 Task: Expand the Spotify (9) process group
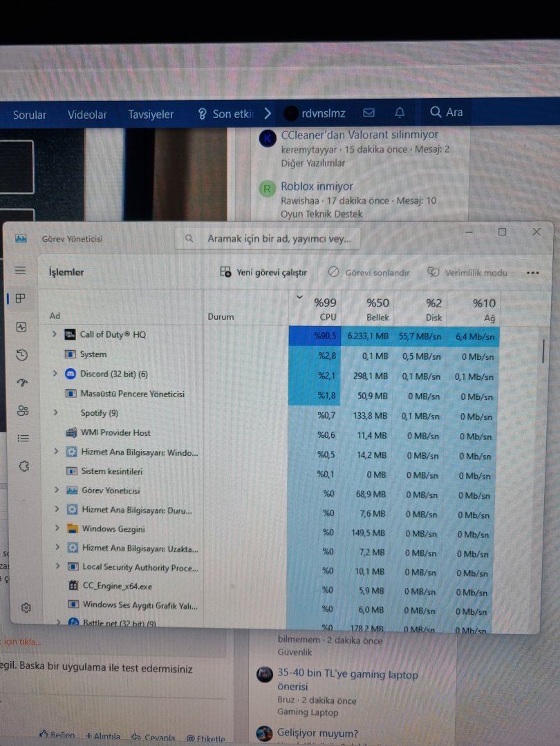coord(56,412)
